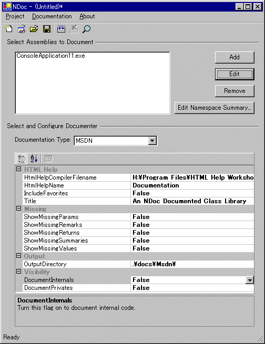Select the DocumentPrivates property
The image size is (265, 344).
click(x=77, y=288)
